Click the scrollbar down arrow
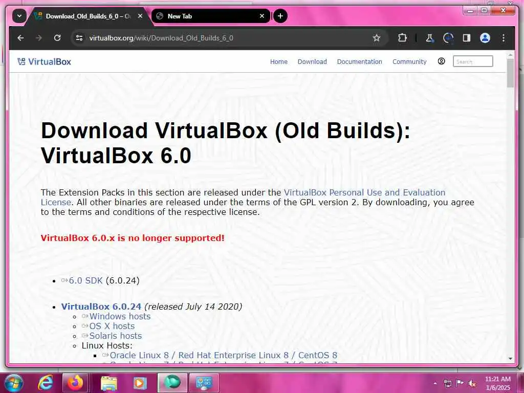The width and height of the screenshot is (524, 393). 510,359
